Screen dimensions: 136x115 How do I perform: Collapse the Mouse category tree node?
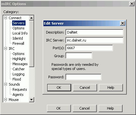click(x=6, y=100)
